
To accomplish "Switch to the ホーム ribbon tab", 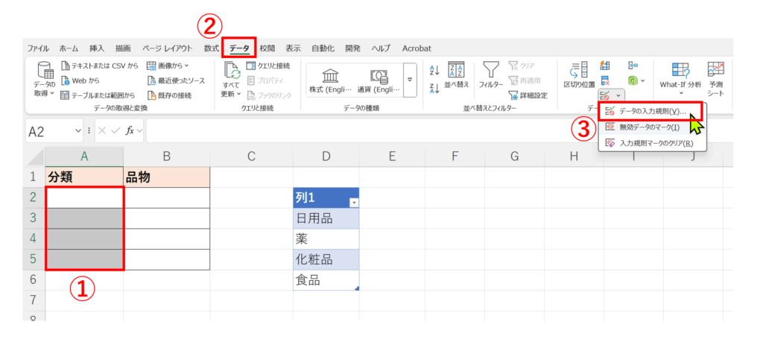I will (69, 48).
